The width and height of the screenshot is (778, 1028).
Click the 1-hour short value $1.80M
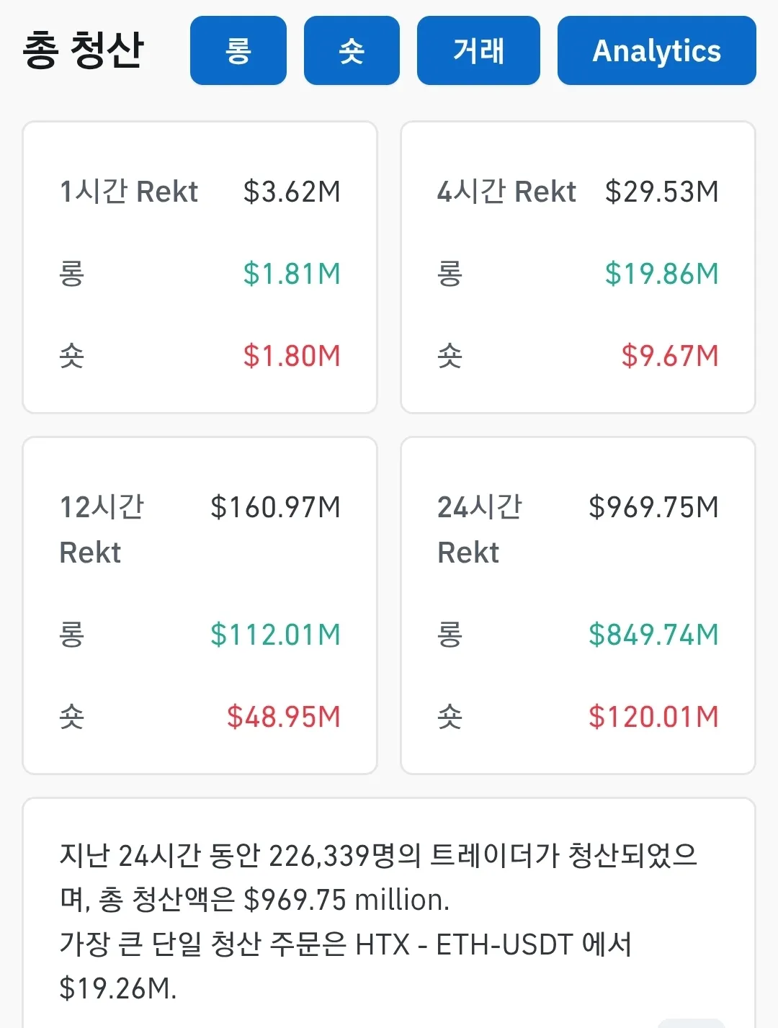[292, 356]
